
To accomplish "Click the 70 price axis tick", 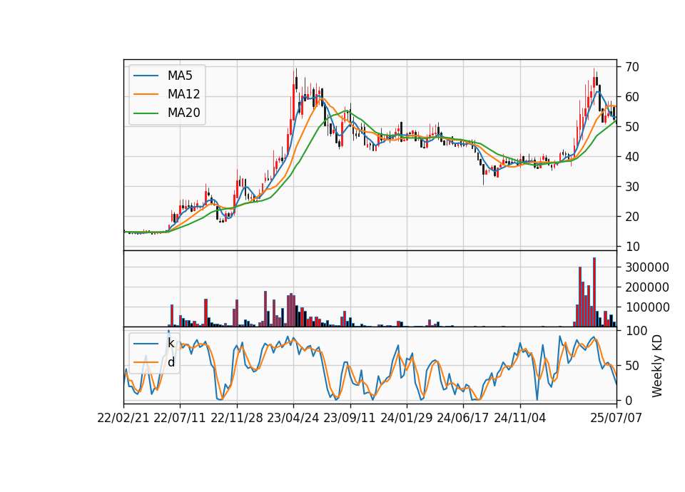I will (632, 67).
